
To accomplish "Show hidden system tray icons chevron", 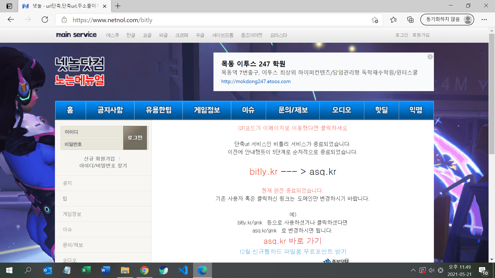I will click(413, 270).
